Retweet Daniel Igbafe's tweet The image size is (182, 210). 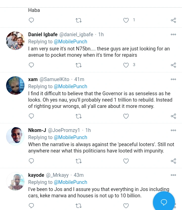(x=79, y=65)
